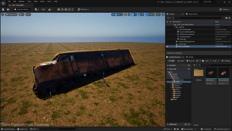This screenshot has height=131, width=232.
Task: Toggle visibility eye for SM_Locomotive
Action: tap(167, 47)
